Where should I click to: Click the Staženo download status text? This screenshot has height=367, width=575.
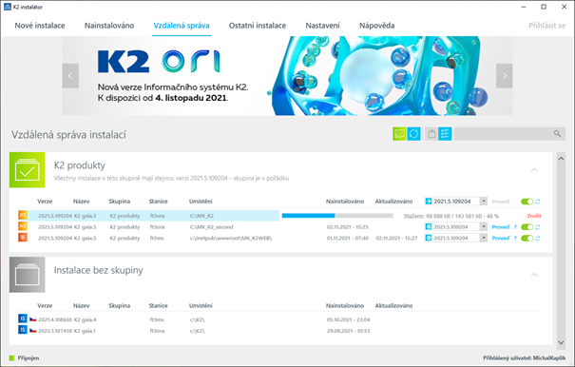pyautogui.click(x=451, y=216)
